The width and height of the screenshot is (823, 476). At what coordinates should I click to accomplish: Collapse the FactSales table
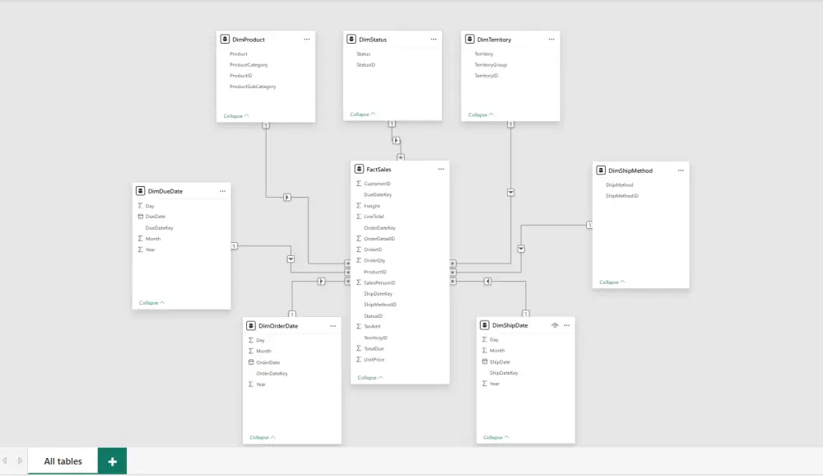[369, 377]
